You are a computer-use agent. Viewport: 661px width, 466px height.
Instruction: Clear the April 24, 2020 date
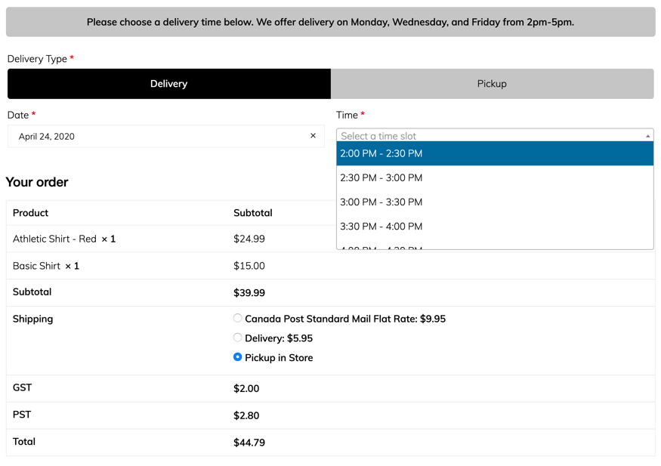click(x=313, y=136)
